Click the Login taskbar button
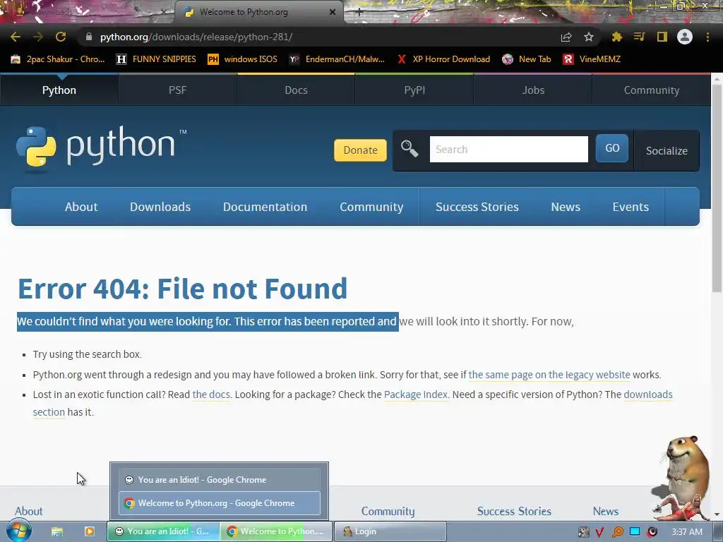This screenshot has height=542, width=723. tap(390, 531)
